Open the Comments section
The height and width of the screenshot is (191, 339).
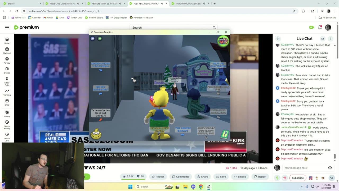(181, 177)
